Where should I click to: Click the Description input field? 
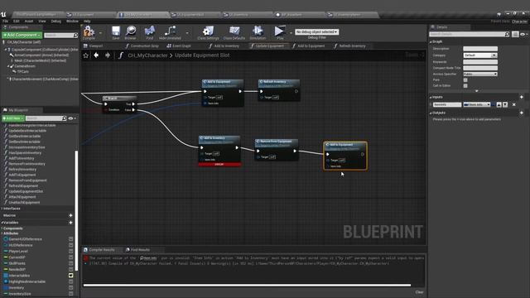coord(480,49)
